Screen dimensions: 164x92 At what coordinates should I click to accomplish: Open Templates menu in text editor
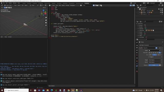click(x=72, y=5)
